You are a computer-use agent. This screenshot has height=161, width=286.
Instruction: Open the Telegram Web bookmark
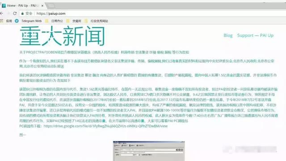29,21
